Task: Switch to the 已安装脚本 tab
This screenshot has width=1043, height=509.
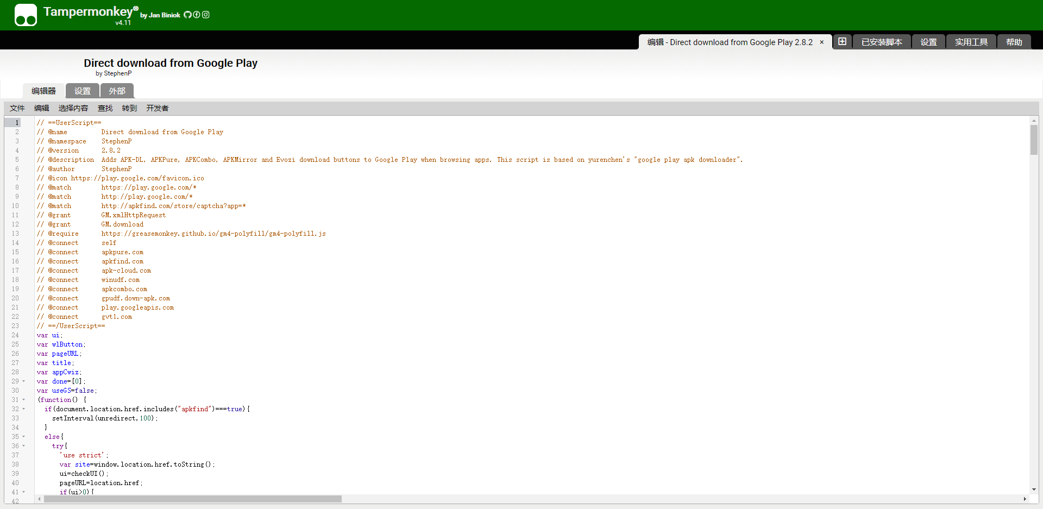Action: (882, 42)
